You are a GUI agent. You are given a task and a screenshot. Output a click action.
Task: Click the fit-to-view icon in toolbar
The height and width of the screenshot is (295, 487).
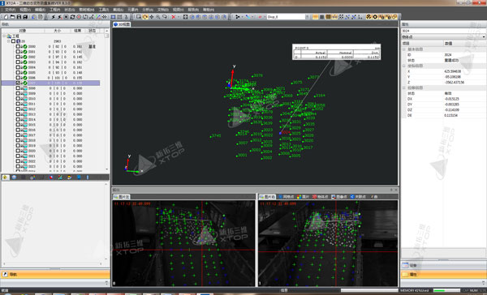[x=185, y=17]
